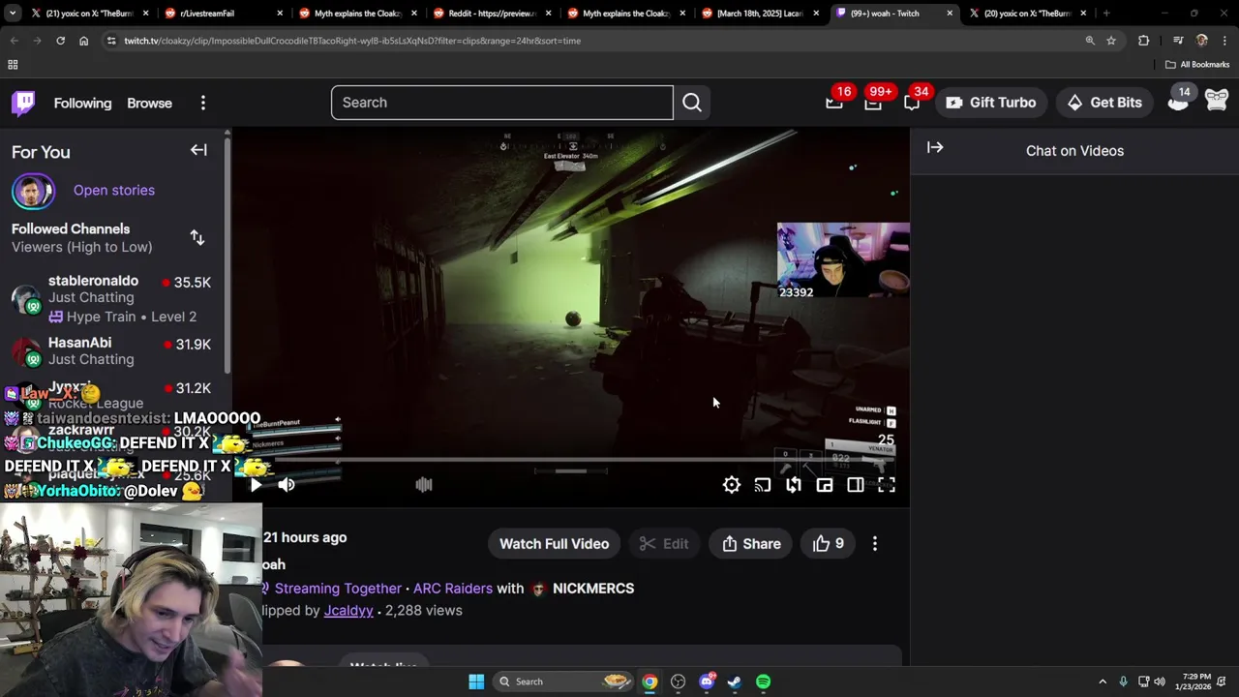This screenshot has height=697, width=1239.
Task: Reload the page
Action: (60, 41)
